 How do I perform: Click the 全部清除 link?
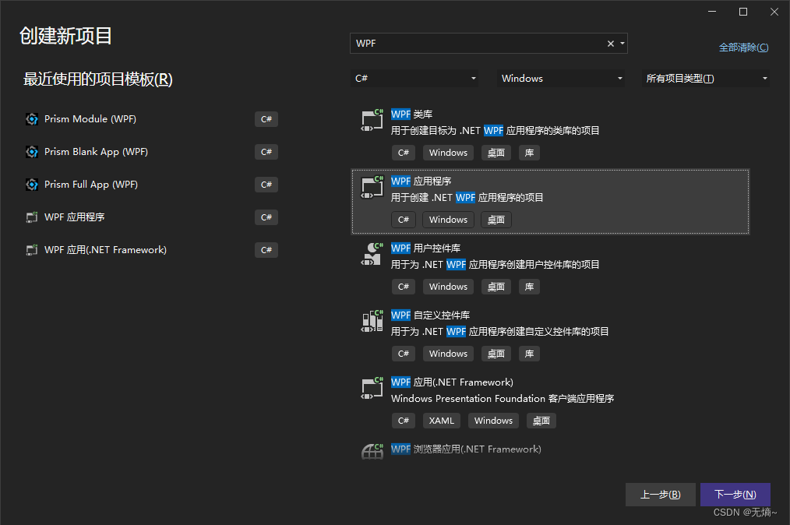[743, 47]
